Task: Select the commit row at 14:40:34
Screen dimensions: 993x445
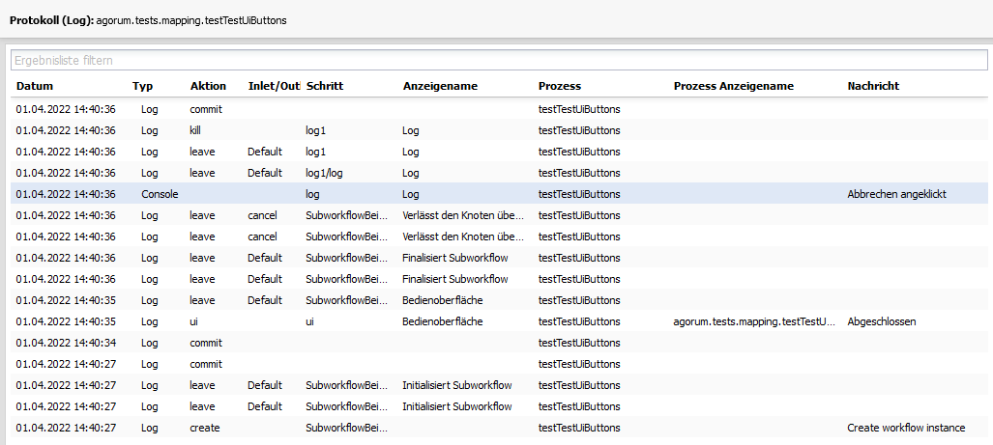Action: 499,343
